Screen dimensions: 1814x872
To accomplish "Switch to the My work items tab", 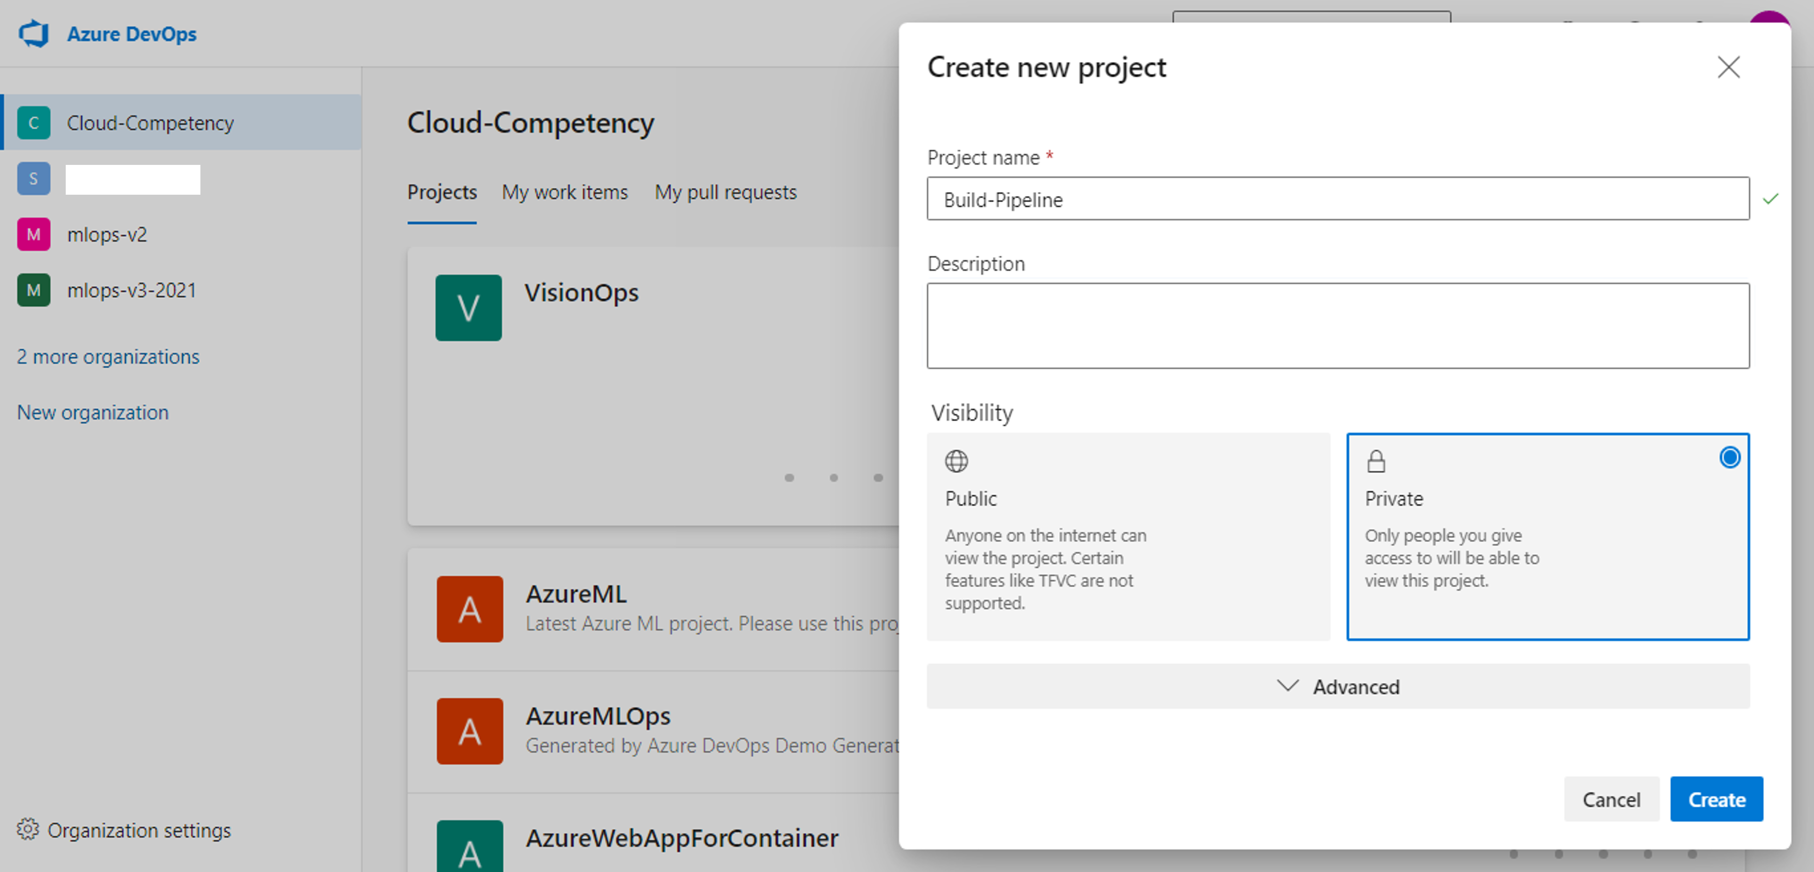I will point(565,192).
